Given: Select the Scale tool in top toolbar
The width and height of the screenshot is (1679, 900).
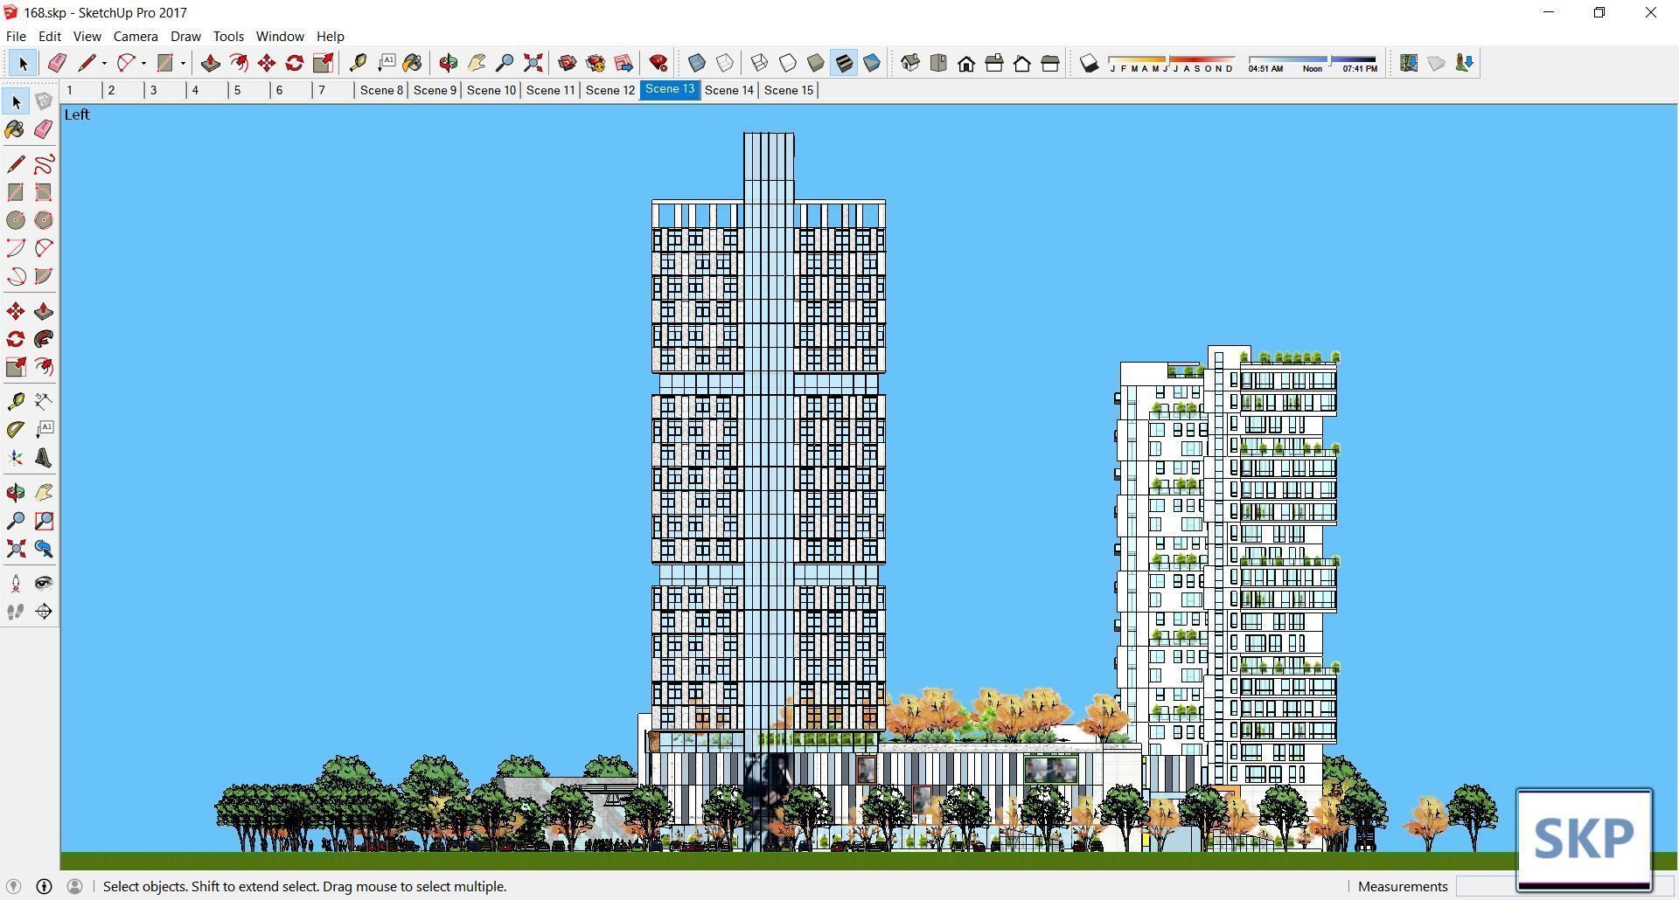Looking at the screenshot, I should coord(323,63).
